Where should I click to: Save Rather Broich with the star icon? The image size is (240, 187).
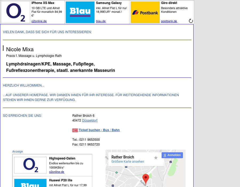(156, 158)
